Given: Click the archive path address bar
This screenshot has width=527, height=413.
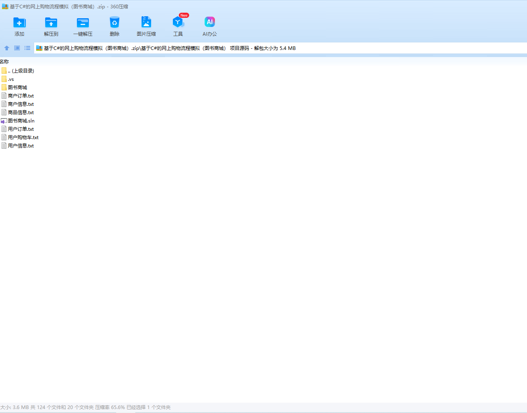Looking at the screenshot, I should [280, 48].
